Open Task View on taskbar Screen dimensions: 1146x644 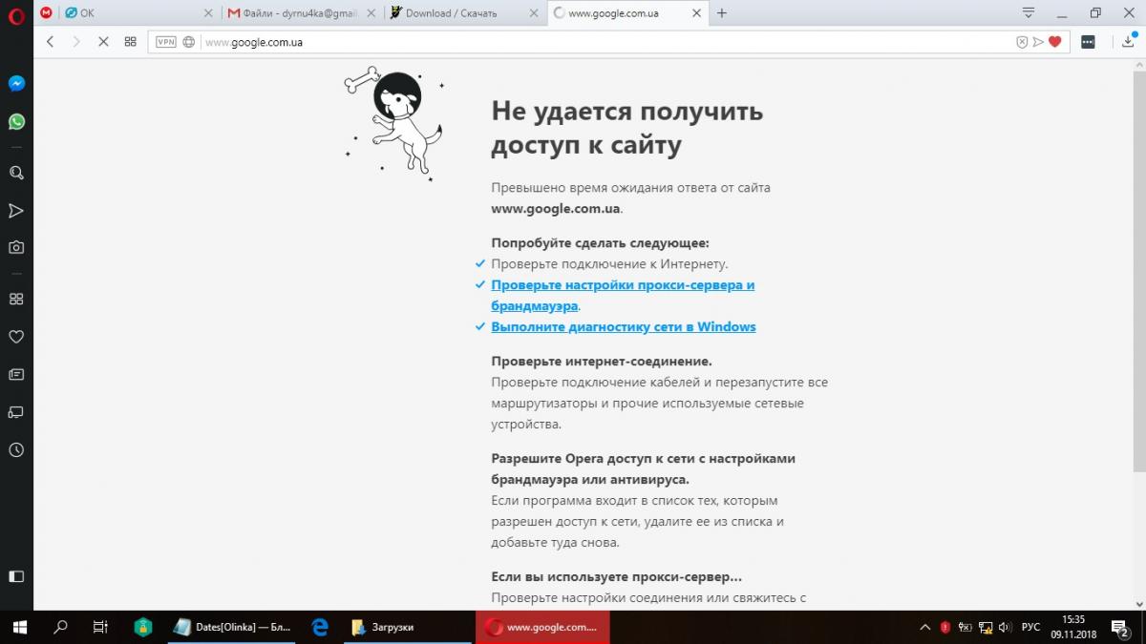pos(100,627)
